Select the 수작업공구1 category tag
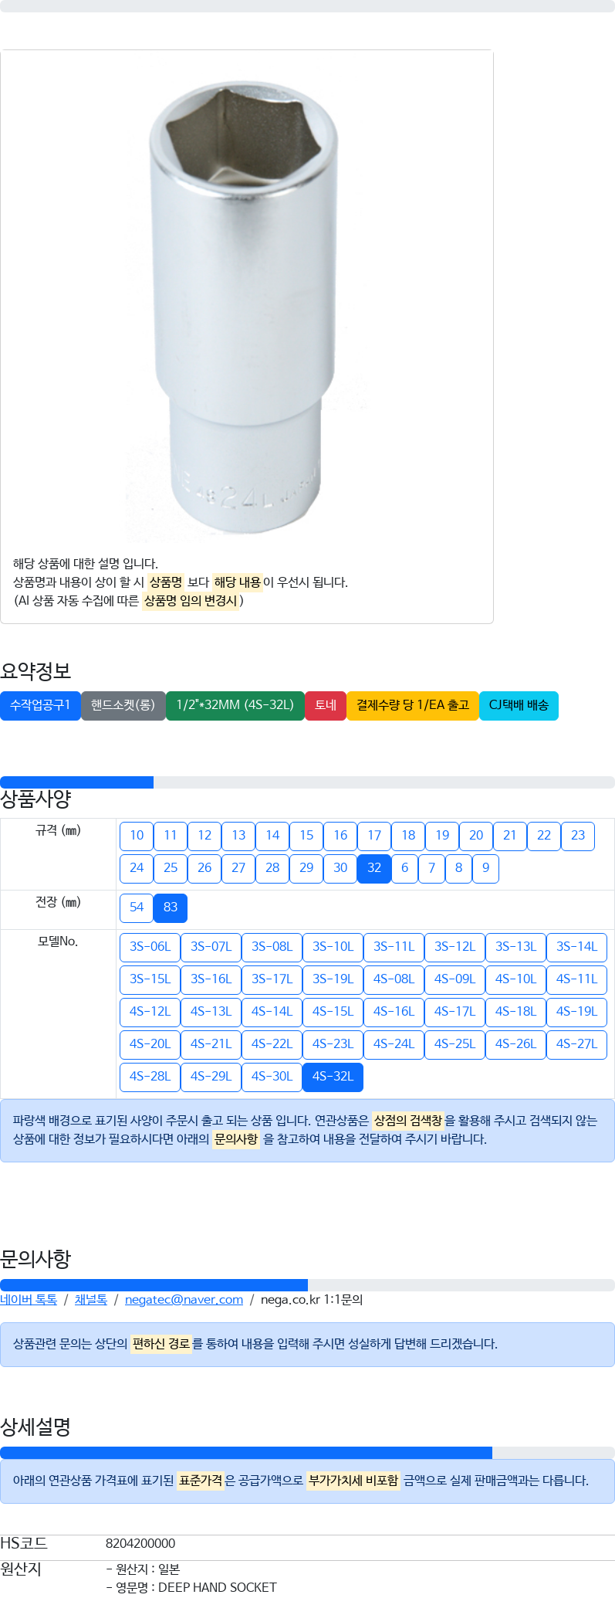The width and height of the screenshot is (615, 1598). 40,705
